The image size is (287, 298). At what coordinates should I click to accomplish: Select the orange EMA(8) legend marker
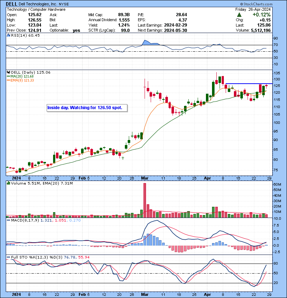pyautogui.click(x=8, y=80)
